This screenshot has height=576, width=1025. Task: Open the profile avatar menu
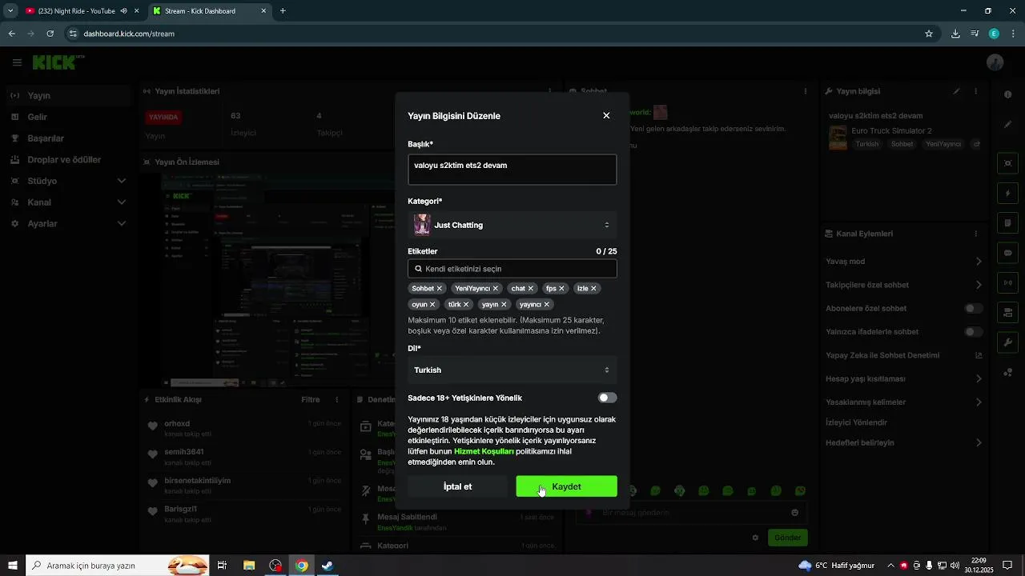tap(995, 62)
